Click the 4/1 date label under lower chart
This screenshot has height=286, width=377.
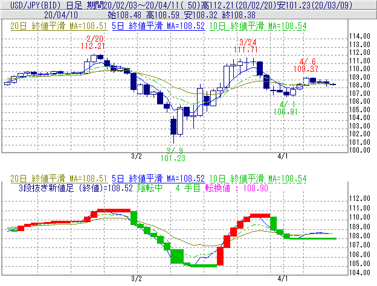tap(283, 279)
